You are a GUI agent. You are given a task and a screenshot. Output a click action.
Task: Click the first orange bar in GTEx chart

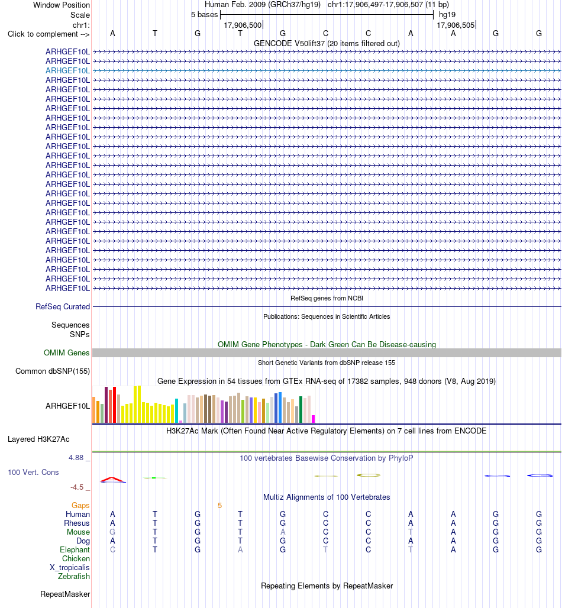94,410
